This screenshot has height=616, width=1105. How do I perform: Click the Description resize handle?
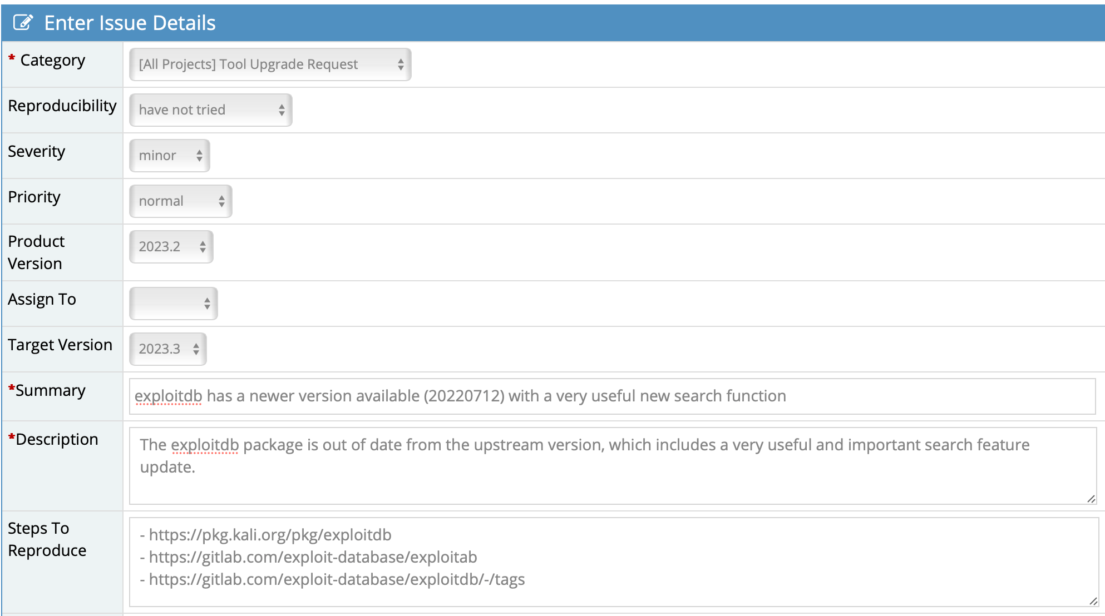pos(1091,499)
